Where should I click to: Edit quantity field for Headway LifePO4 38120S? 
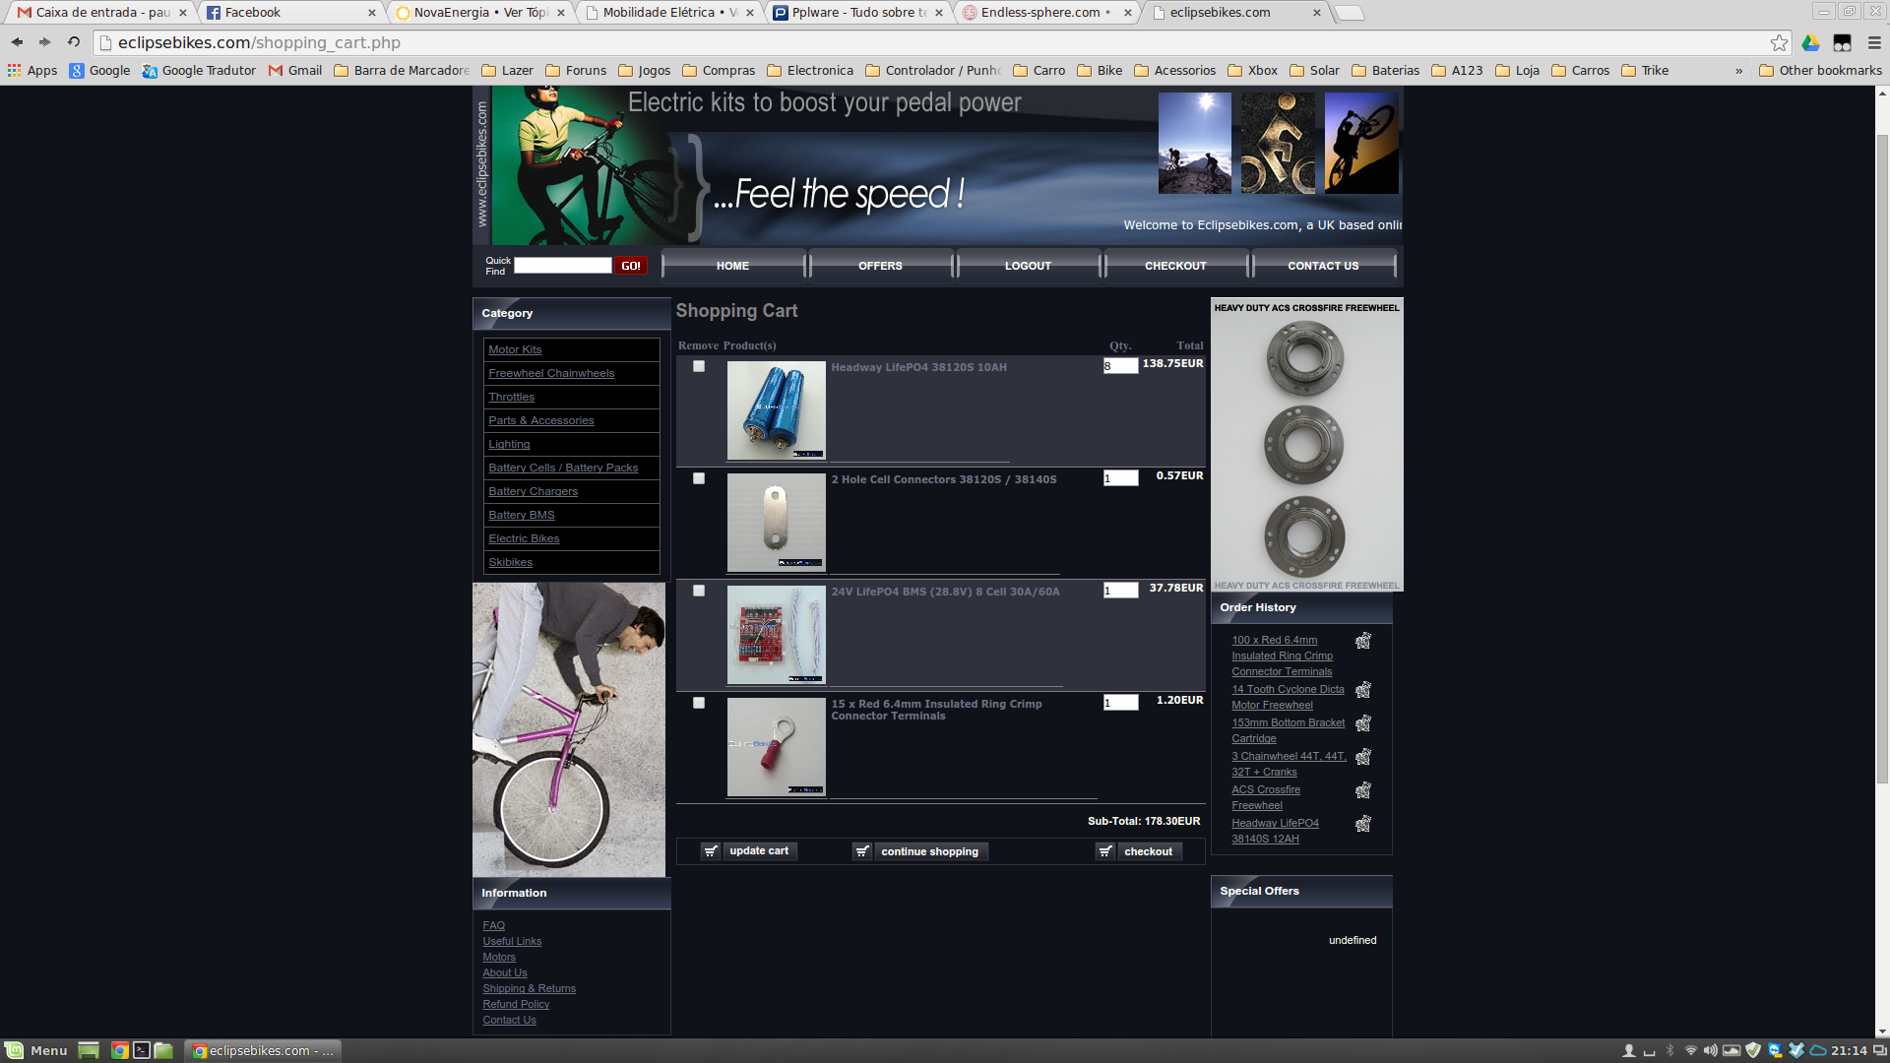tap(1120, 366)
